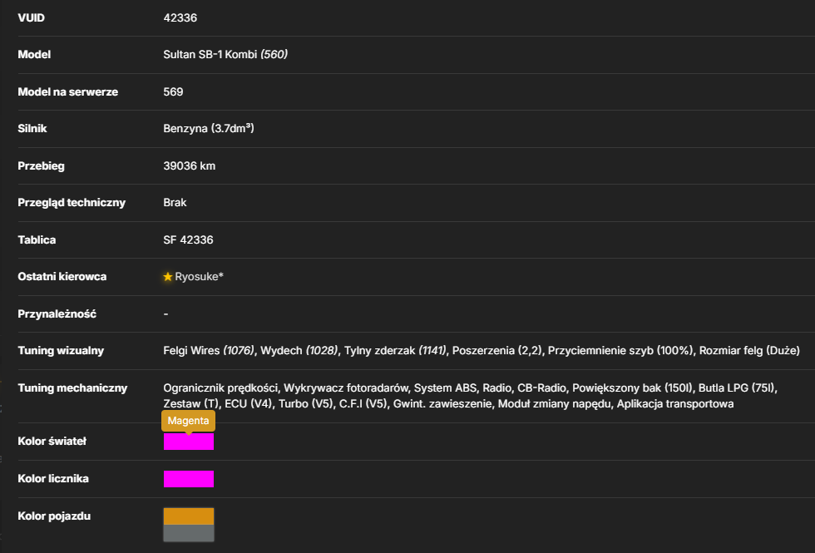Click the Tablica row label
The height and width of the screenshot is (553, 815).
pyautogui.click(x=37, y=239)
